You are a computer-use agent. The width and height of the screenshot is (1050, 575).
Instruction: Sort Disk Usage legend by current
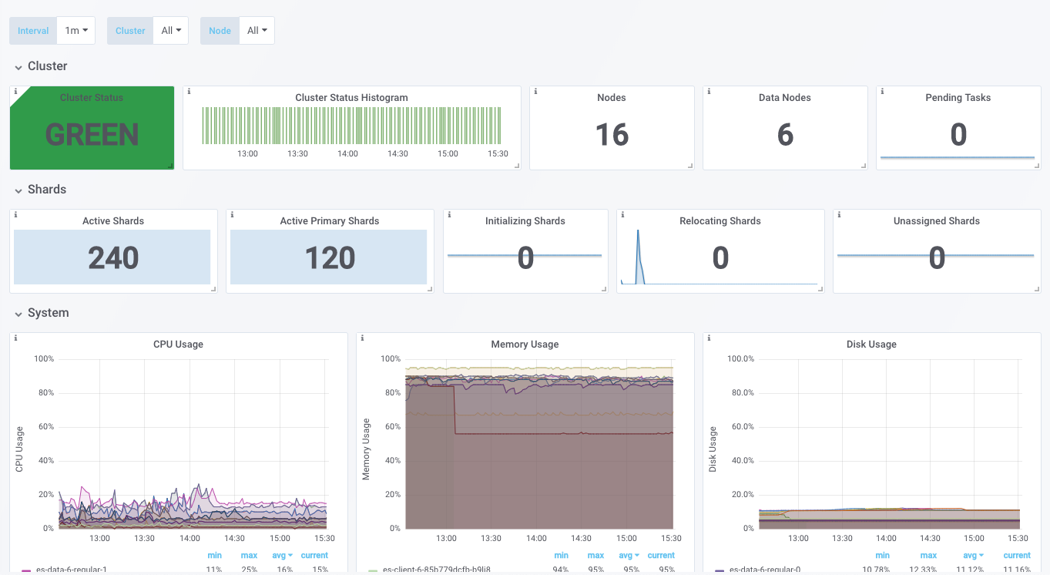[1017, 555]
